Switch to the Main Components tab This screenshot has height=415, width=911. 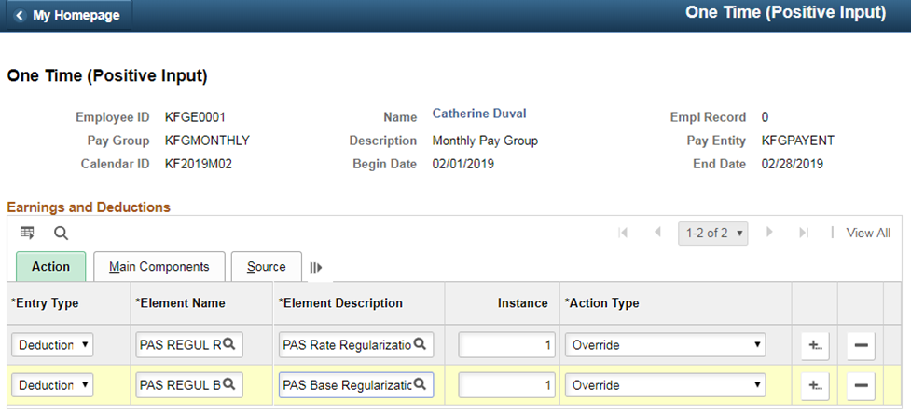tap(159, 267)
